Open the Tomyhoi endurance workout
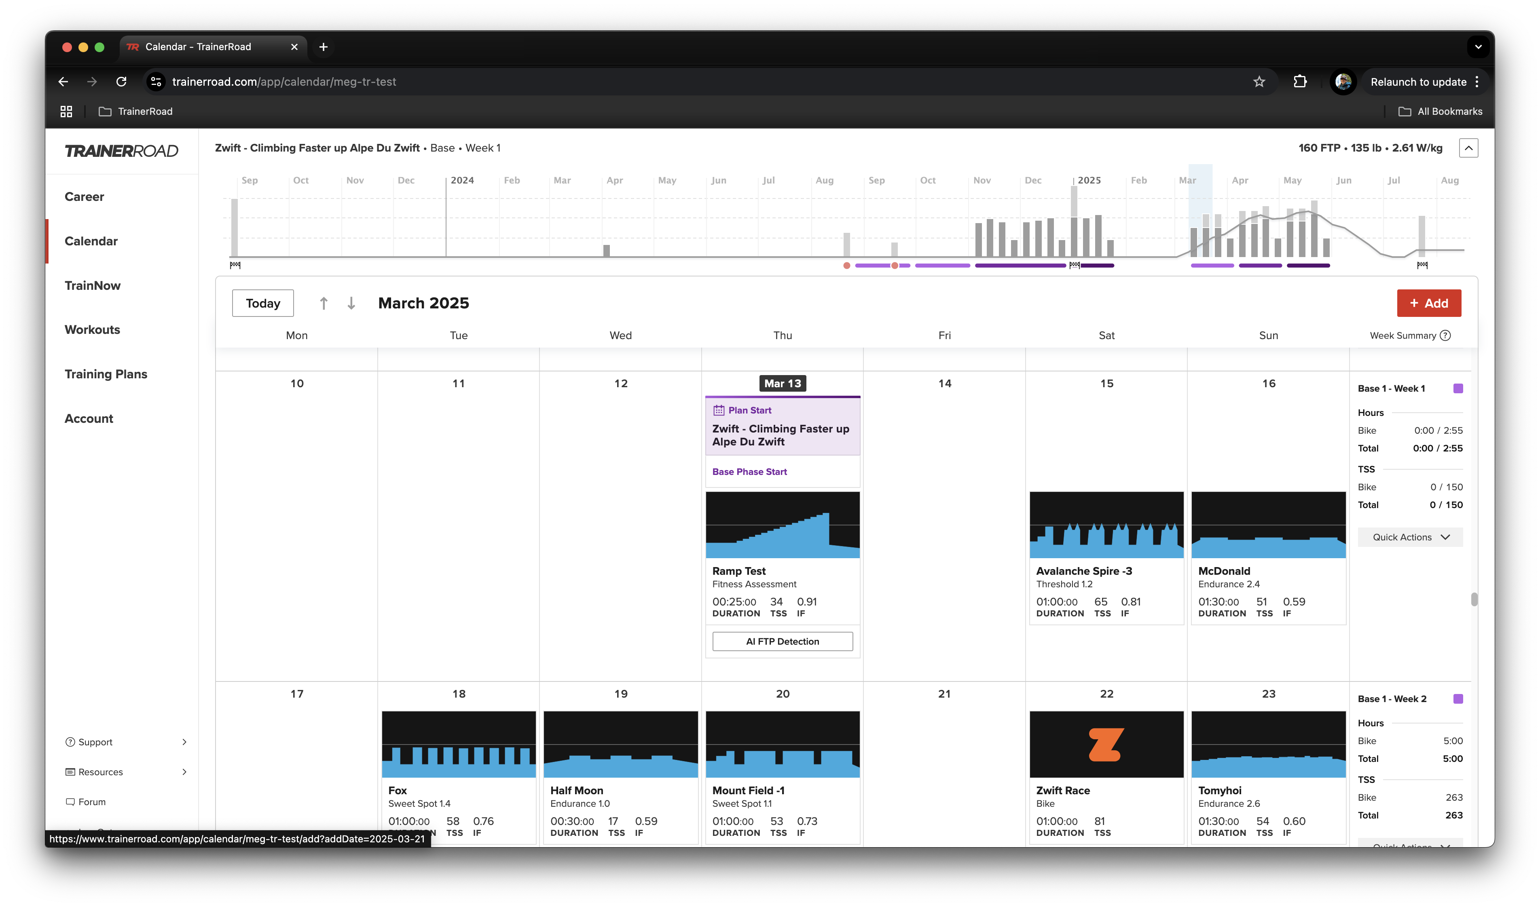Screen dimensions: 1540x907 (1268, 777)
